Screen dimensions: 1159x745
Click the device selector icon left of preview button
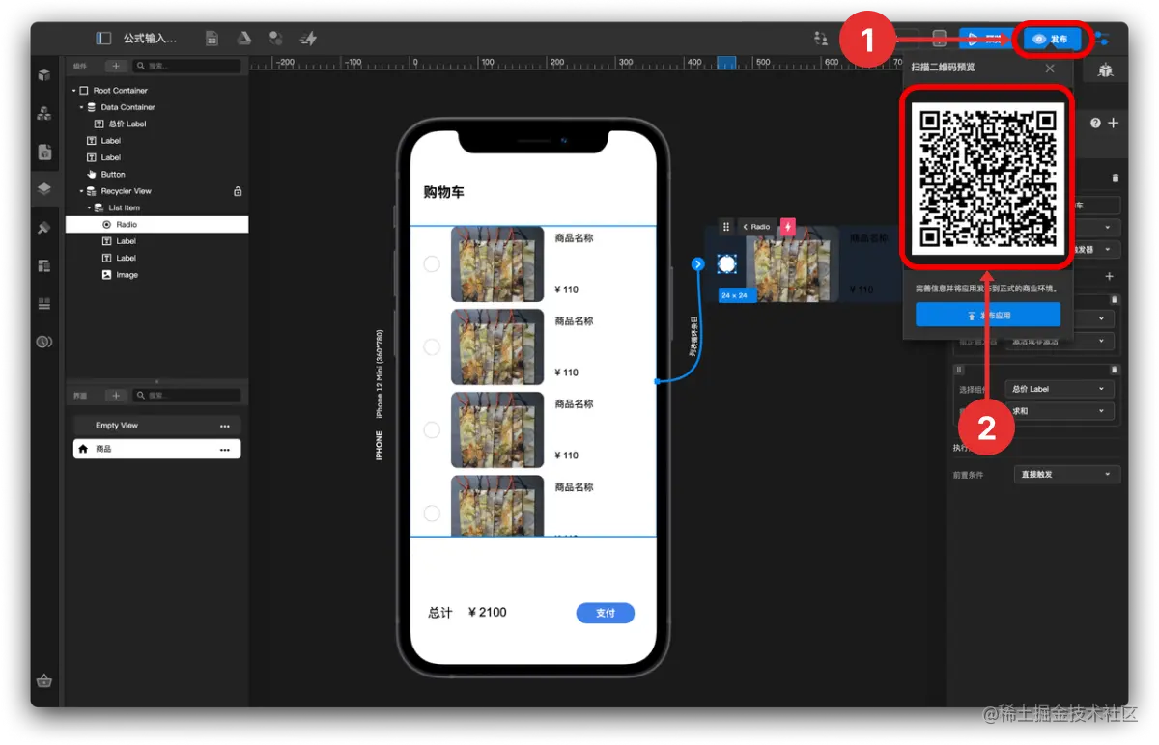pos(939,40)
